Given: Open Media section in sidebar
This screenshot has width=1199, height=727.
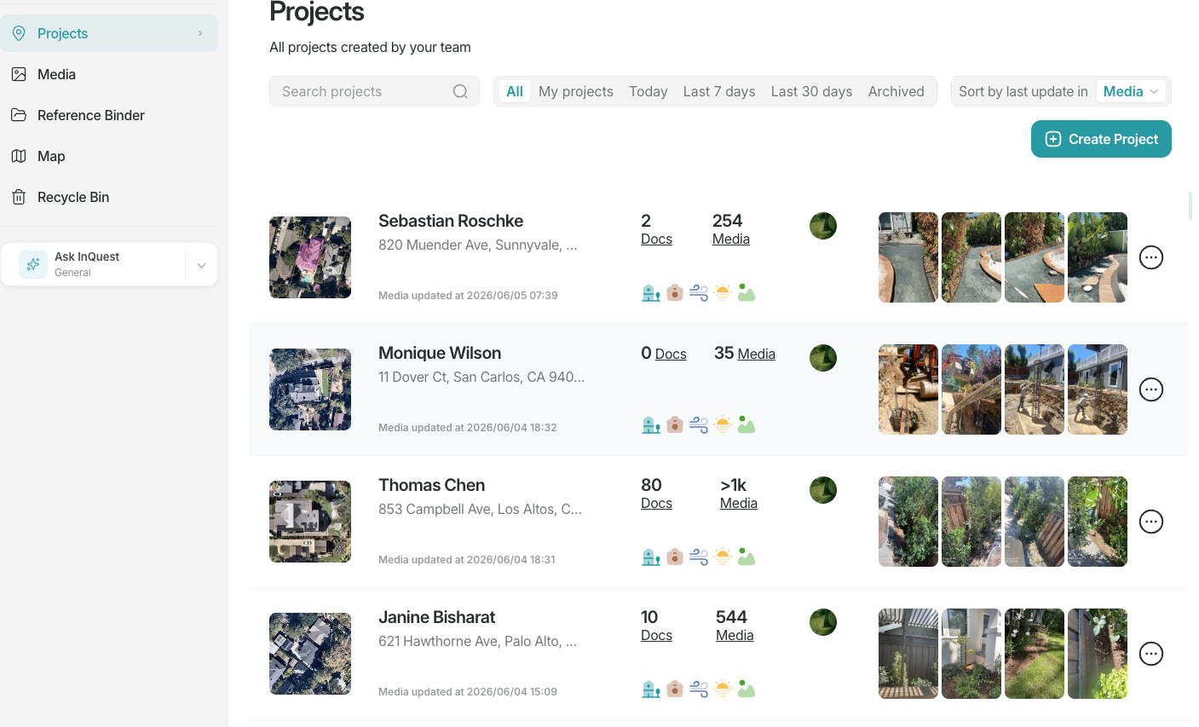Looking at the screenshot, I should click(x=109, y=74).
